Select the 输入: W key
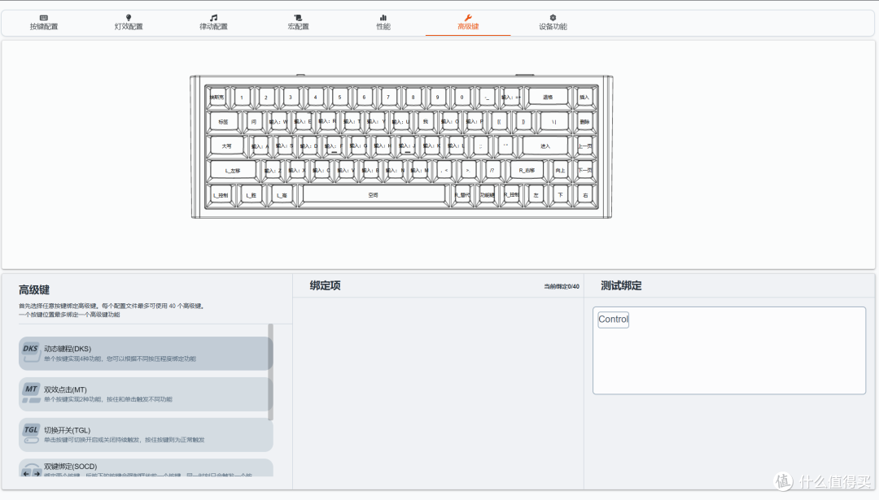Viewport: 879px width, 500px height. point(278,121)
